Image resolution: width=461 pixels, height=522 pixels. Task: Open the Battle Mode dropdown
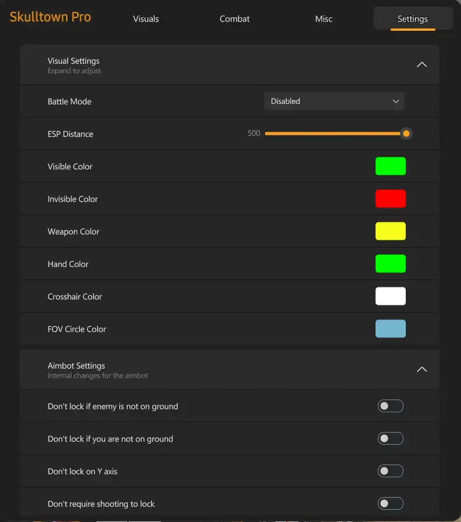point(334,101)
